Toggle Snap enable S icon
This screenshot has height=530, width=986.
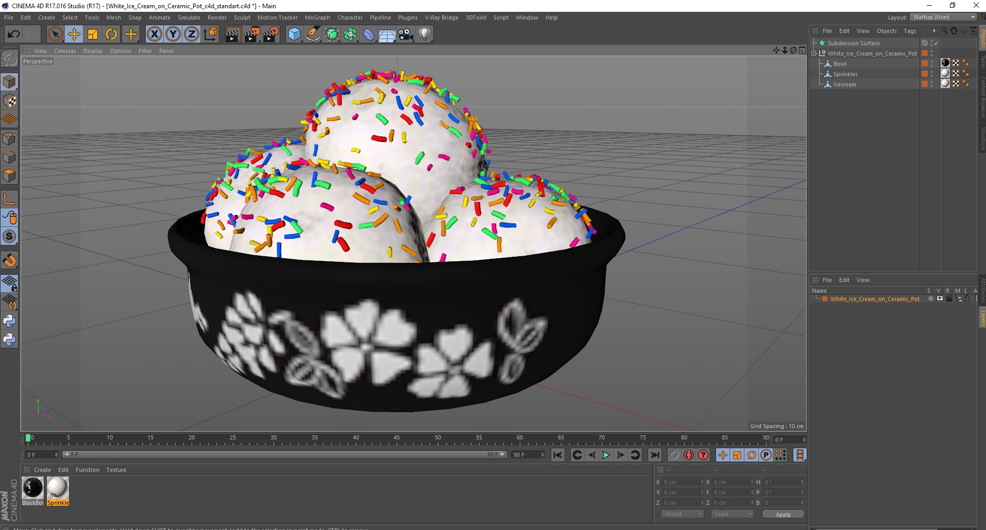[9, 236]
